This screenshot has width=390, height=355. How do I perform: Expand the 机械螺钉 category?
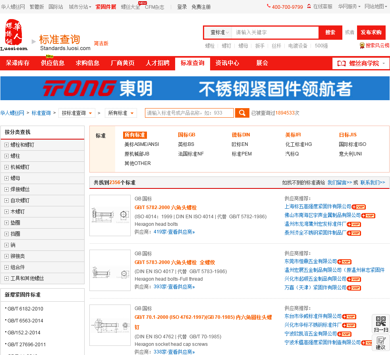6,167
